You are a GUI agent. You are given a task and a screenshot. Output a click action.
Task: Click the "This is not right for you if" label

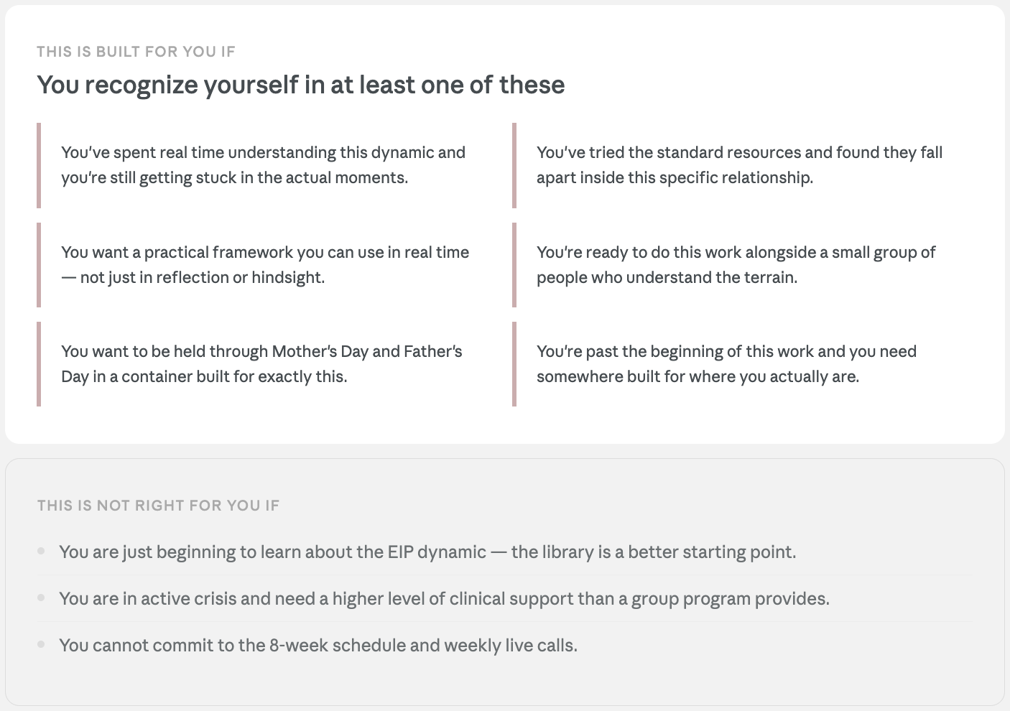(158, 506)
